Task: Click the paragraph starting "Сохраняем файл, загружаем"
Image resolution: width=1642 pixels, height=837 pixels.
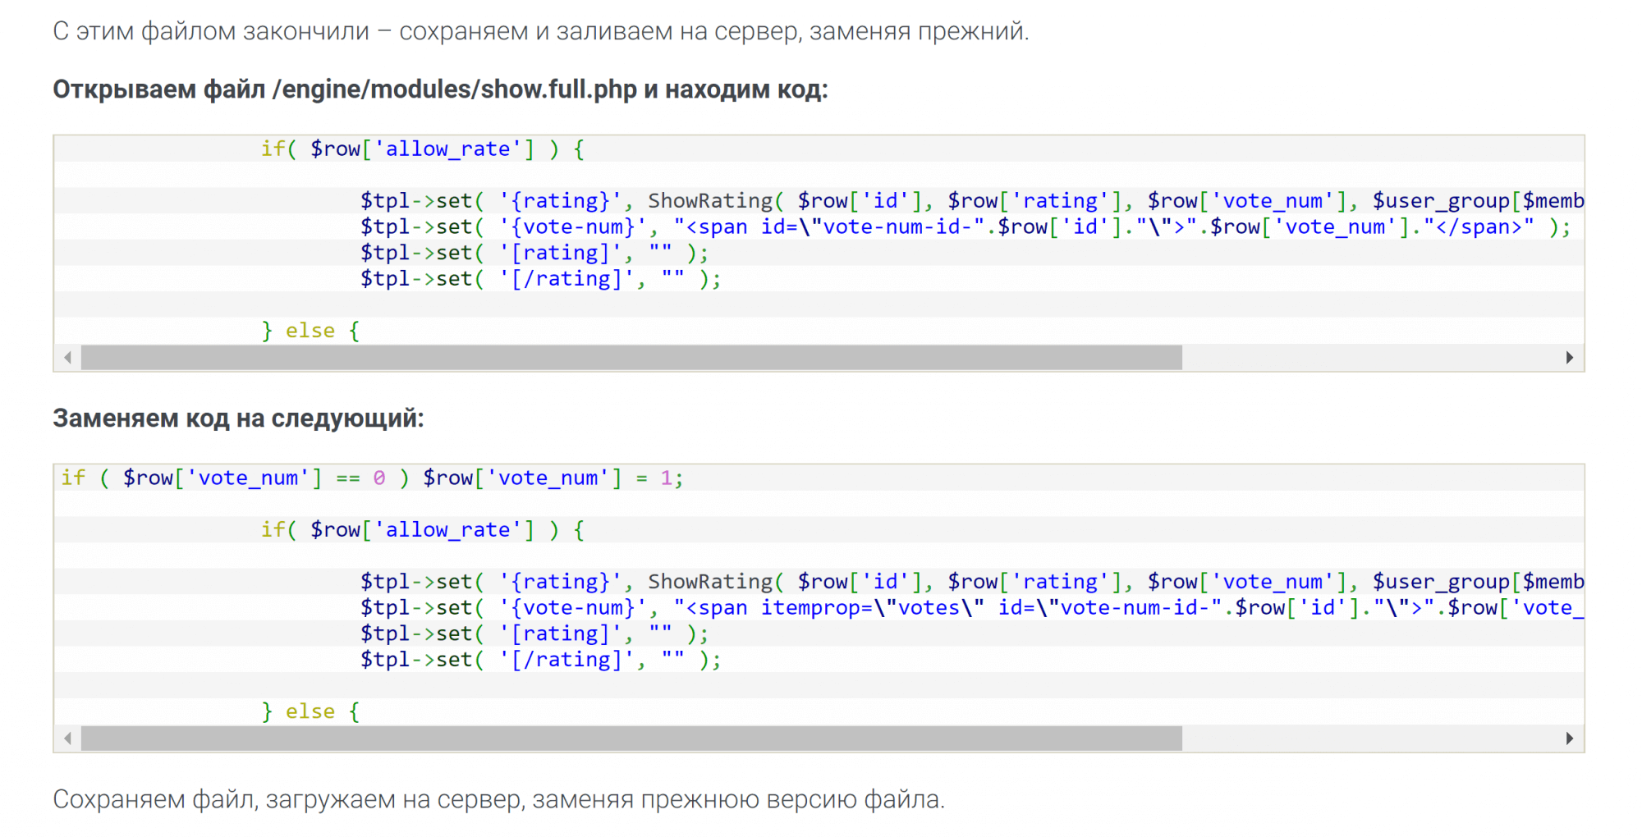Action: tap(498, 799)
